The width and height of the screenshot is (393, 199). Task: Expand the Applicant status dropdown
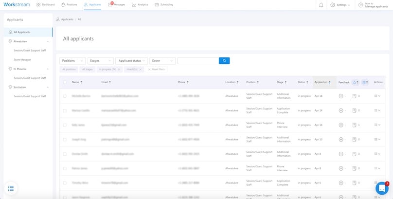pyautogui.click(x=131, y=61)
